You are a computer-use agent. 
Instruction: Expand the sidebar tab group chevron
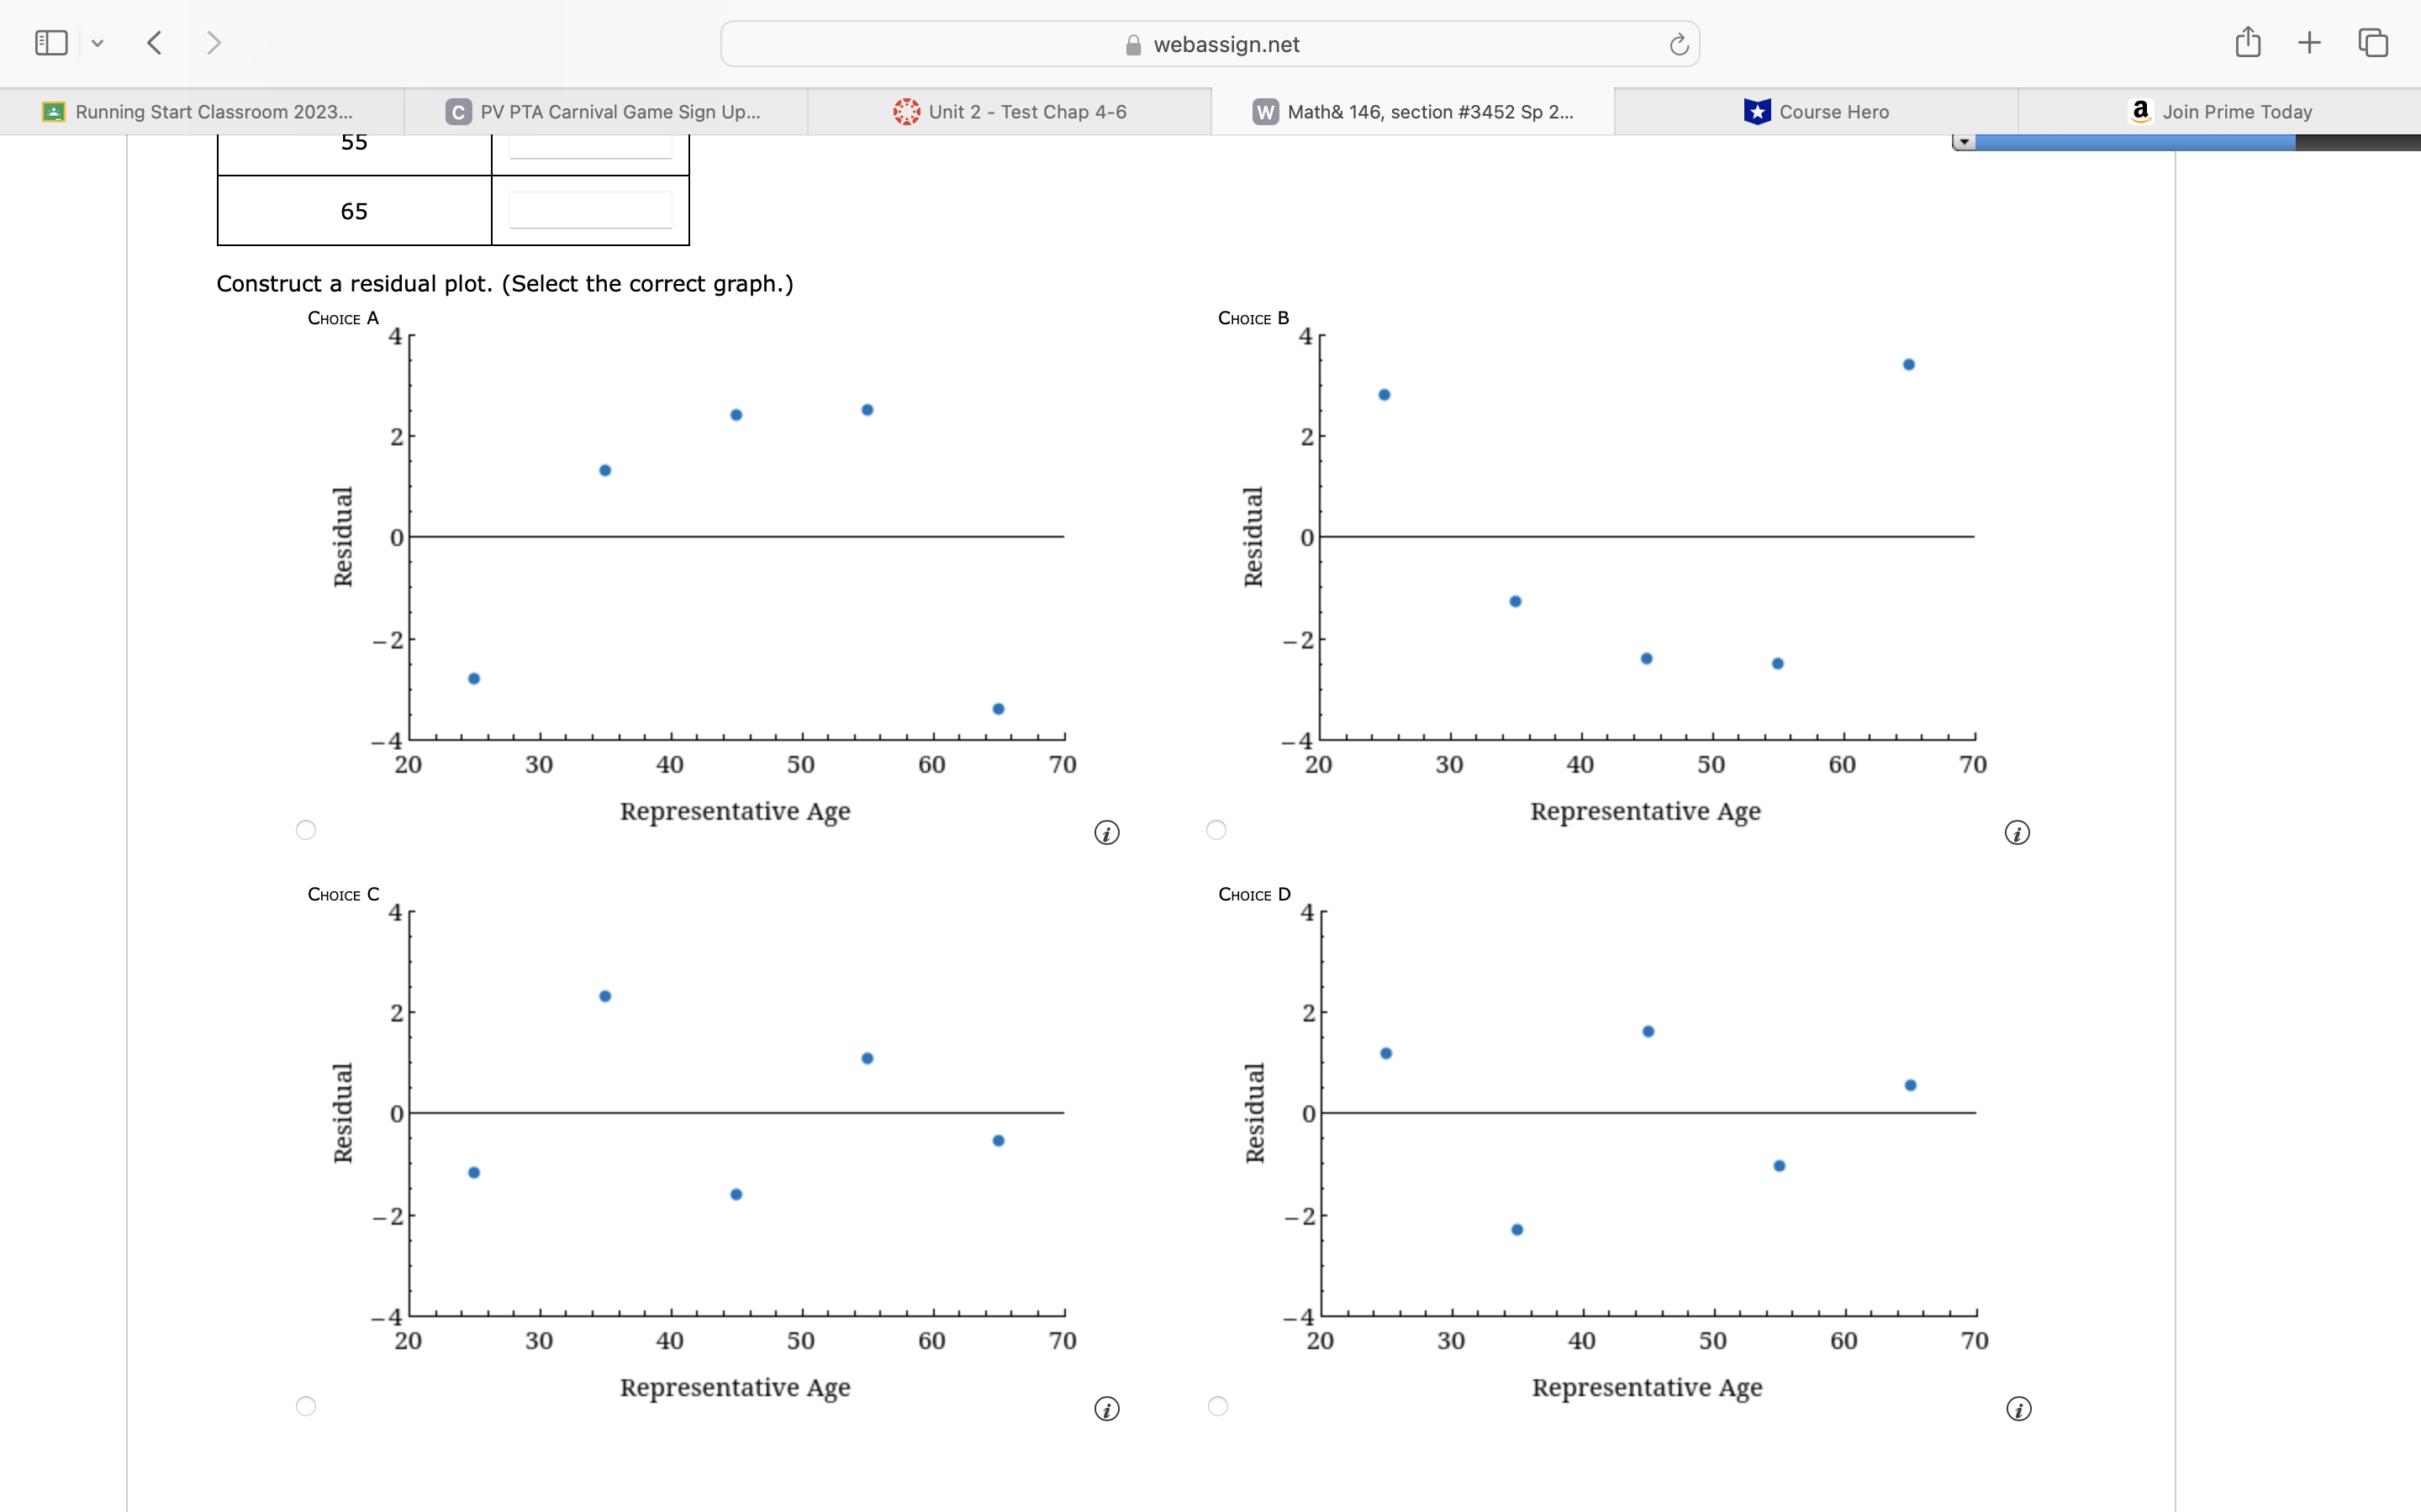[97, 43]
